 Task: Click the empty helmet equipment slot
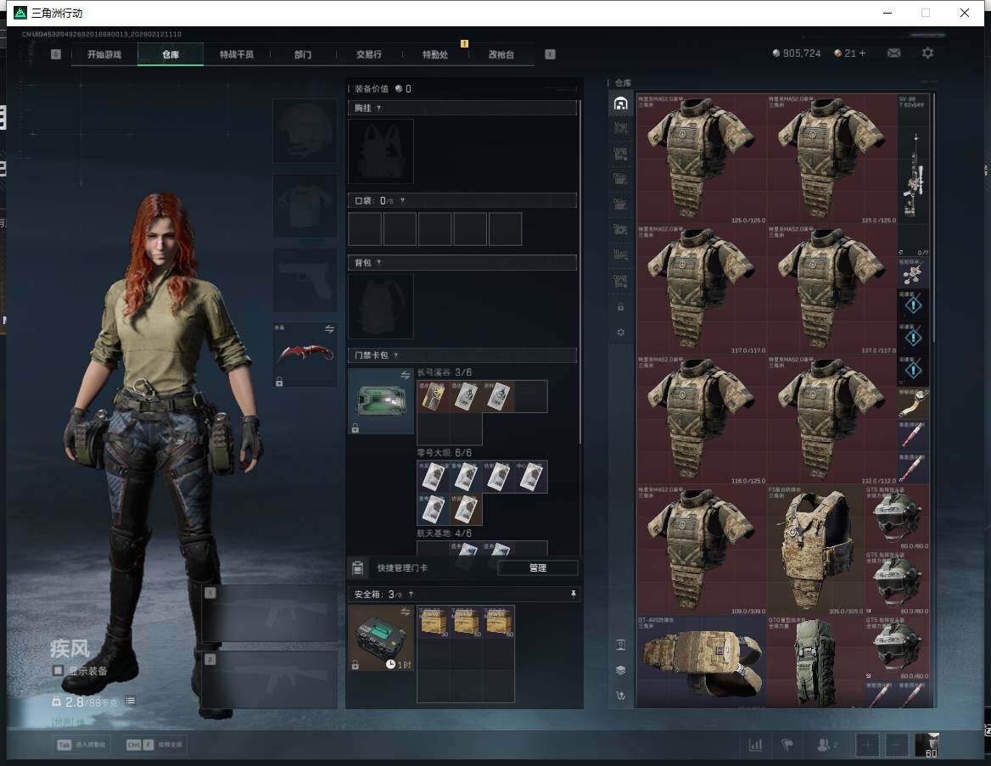[x=305, y=131]
